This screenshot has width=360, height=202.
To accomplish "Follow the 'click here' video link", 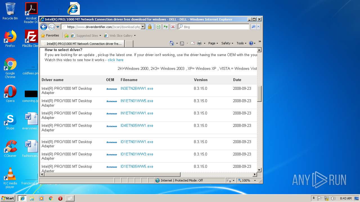I will point(115,60).
